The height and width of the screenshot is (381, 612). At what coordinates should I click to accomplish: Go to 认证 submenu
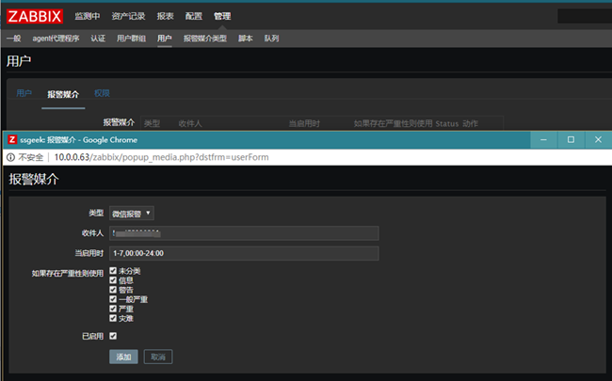(x=98, y=39)
